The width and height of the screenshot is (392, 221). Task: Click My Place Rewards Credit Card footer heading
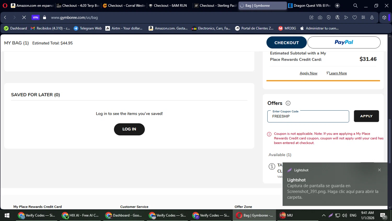[x=37, y=207]
